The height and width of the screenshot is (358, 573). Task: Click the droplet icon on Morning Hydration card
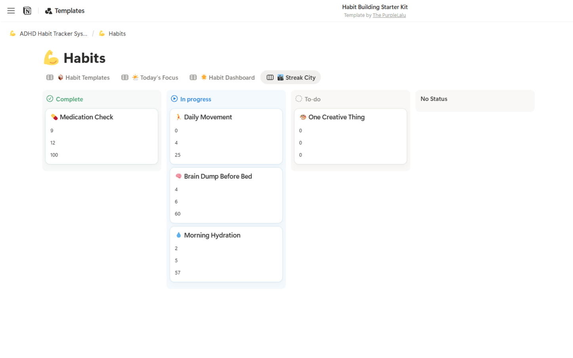click(x=178, y=235)
